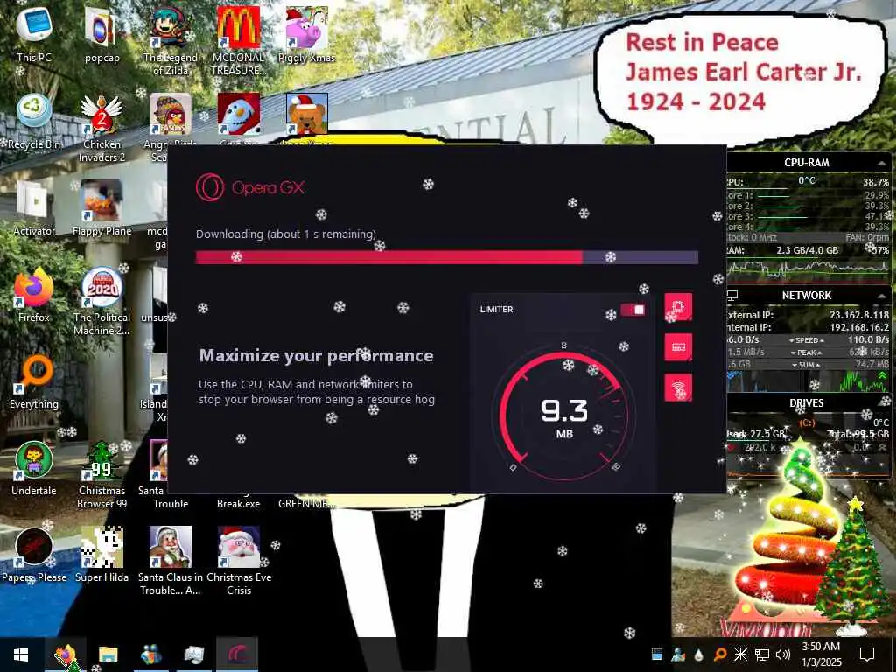This screenshot has height=672, width=896.
Task: Open Super Hilda desktop shortcut
Action: tap(101, 555)
